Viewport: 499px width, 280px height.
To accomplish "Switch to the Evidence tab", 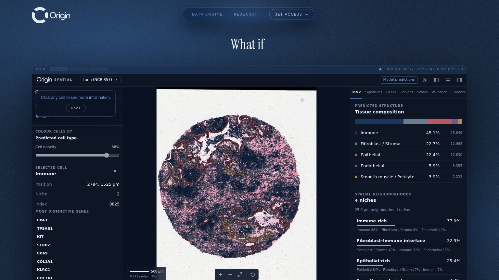I will coord(459,92).
